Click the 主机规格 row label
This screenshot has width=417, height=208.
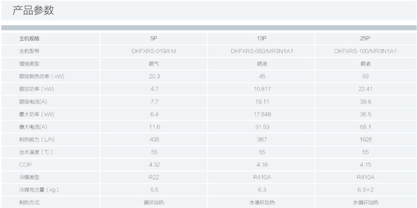click(29, 38)
